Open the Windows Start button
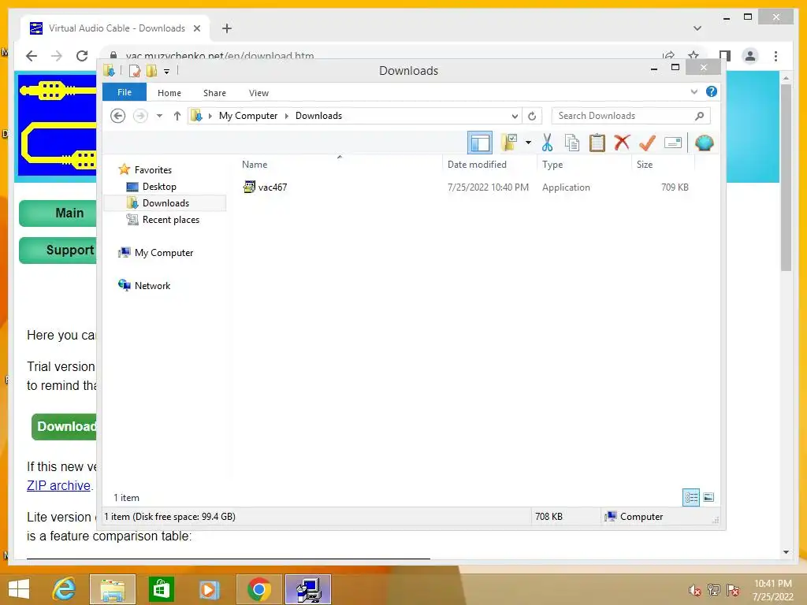807x605 pixels. coord(19,589)
